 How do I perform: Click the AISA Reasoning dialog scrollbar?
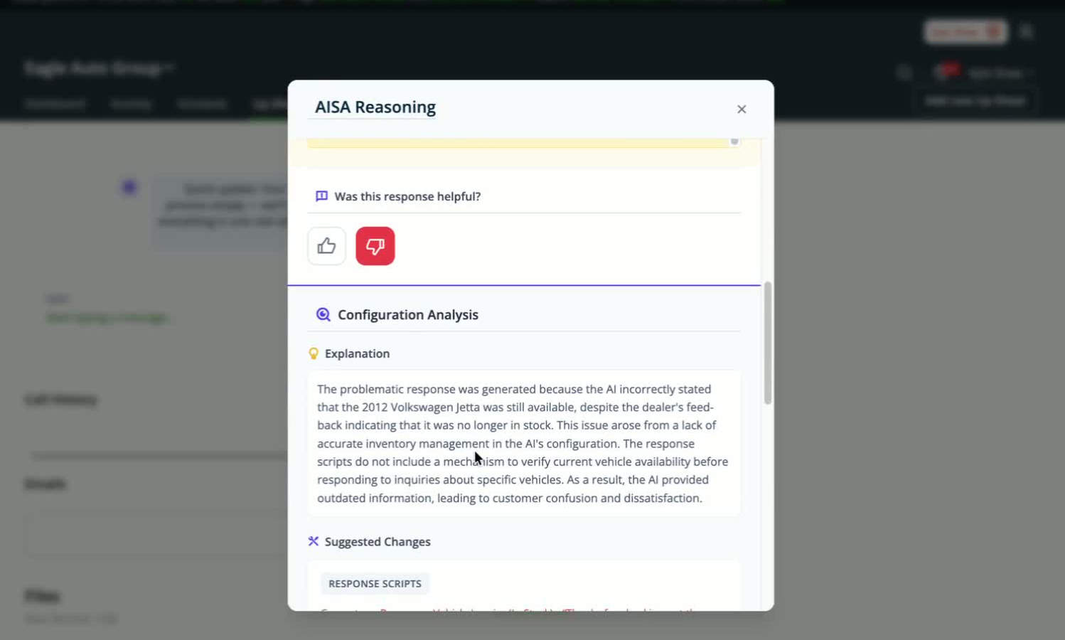[767, 343]
